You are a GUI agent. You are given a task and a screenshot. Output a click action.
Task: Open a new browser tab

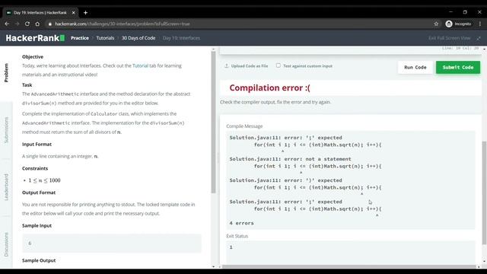coord(85,13)
